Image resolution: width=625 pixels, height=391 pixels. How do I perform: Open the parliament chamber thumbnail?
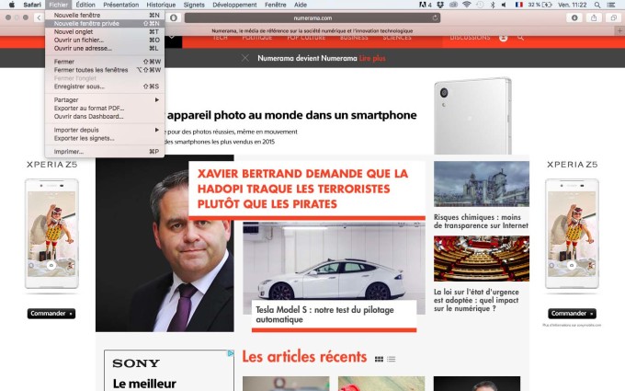482,259
